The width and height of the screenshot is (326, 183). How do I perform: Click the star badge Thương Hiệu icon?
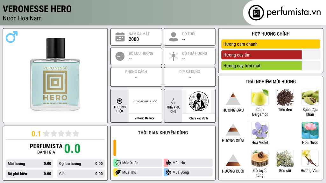tap(120, 101)
